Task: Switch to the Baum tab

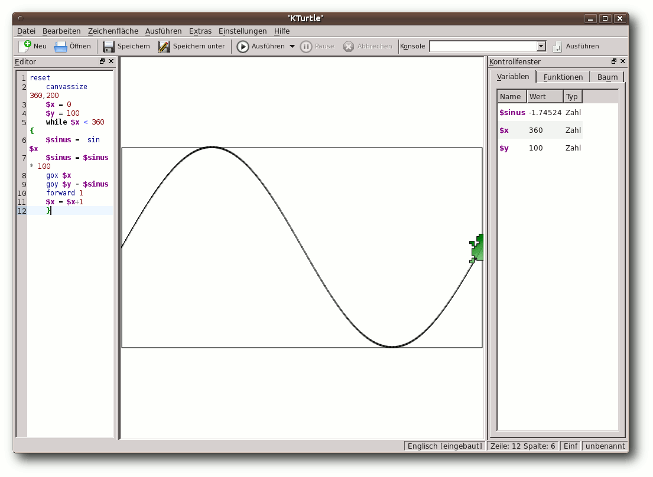Action: click(x=607, y=77)
